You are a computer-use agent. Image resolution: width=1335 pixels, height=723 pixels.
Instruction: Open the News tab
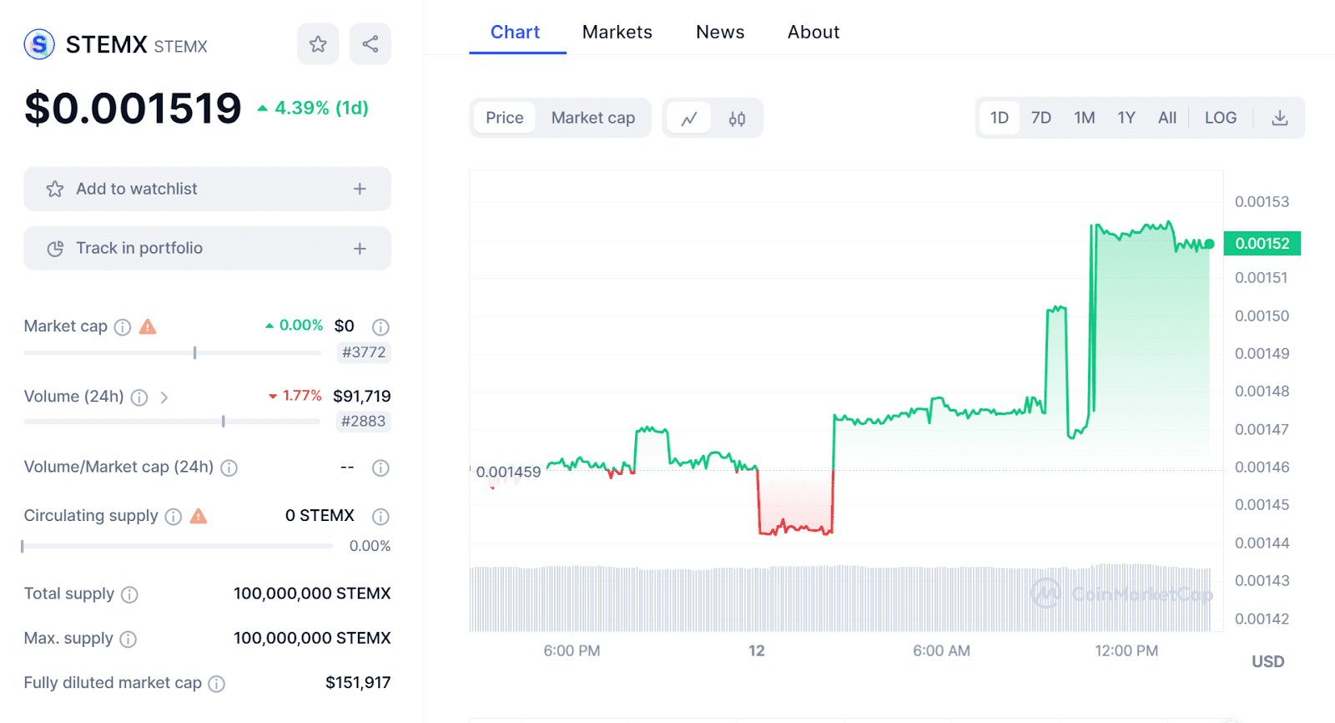click(720, 33)
